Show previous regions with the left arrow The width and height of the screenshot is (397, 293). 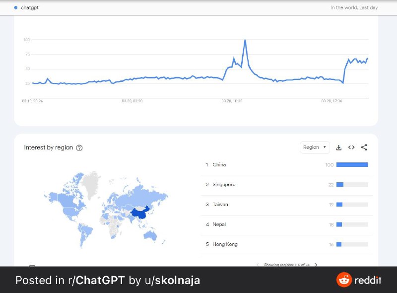click(257, 265)
